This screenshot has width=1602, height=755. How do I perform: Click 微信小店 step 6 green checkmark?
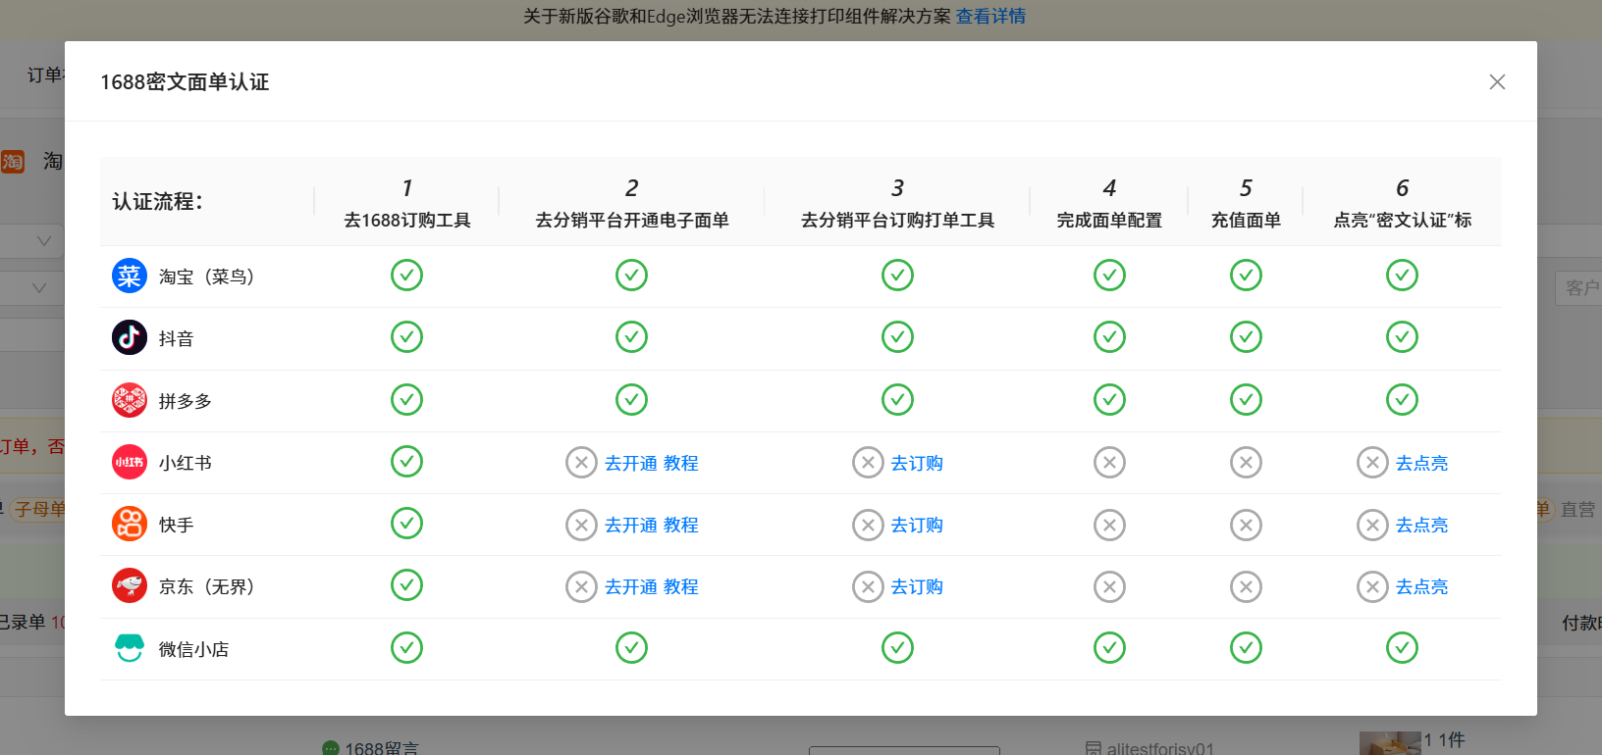1402,647
